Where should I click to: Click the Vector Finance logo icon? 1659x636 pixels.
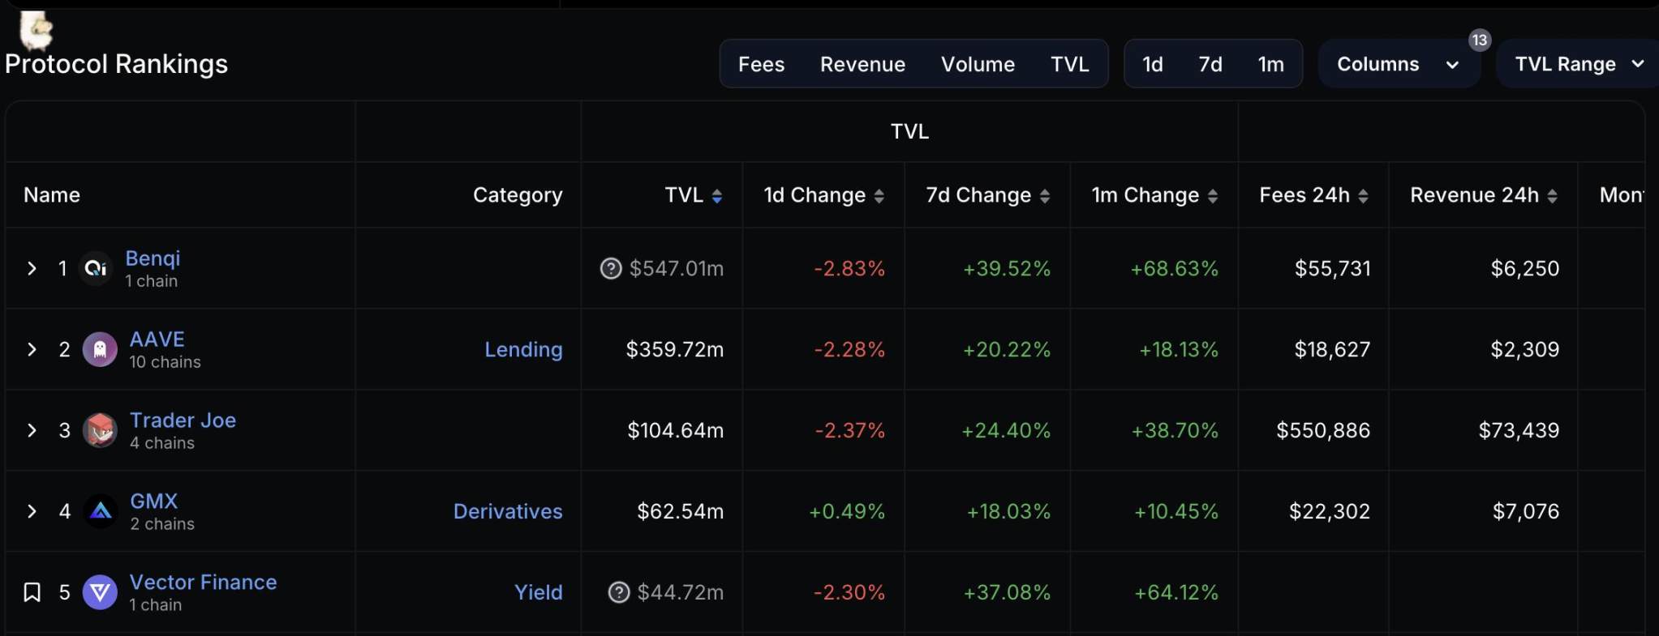[x=100, y=592]
